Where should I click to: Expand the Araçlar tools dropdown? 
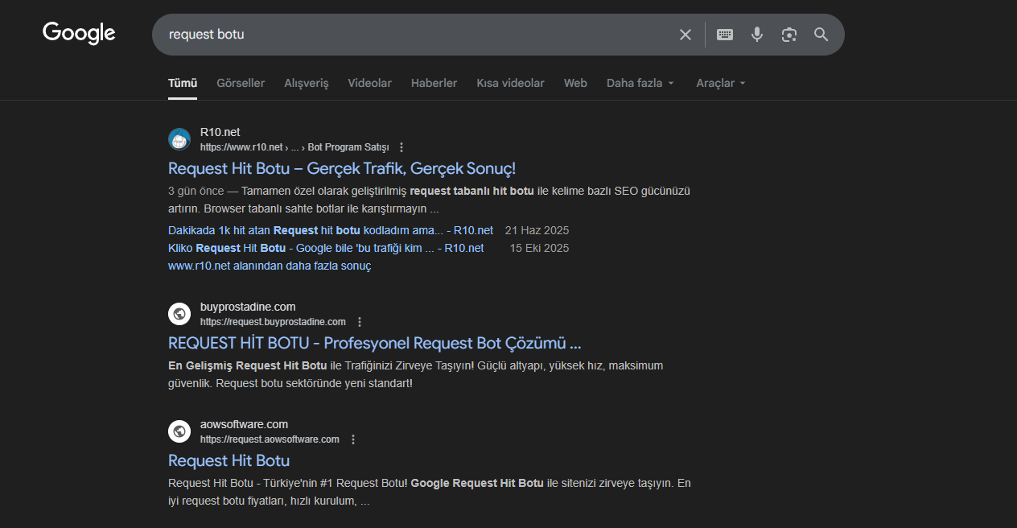pos(721,83)
